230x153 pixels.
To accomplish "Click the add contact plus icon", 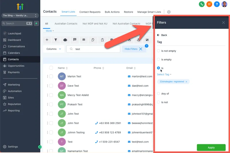I will pos(47,40).
